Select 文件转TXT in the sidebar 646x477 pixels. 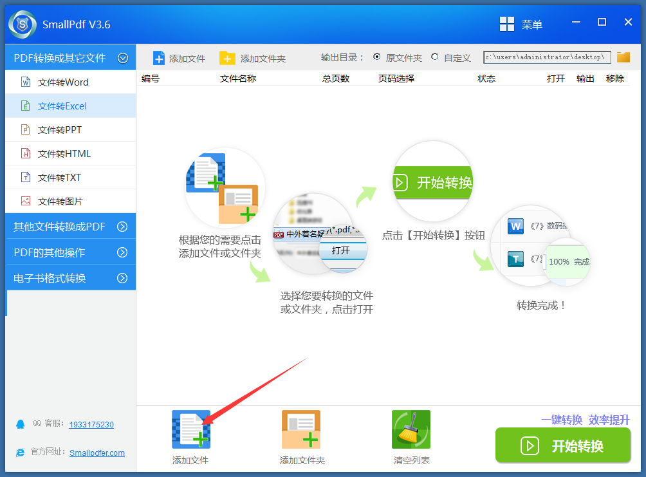(70, 177)
